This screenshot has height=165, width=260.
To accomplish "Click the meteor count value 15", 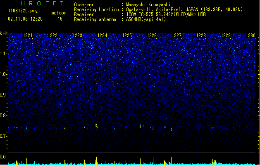I will pyautogui.click(x=60, y=19).
